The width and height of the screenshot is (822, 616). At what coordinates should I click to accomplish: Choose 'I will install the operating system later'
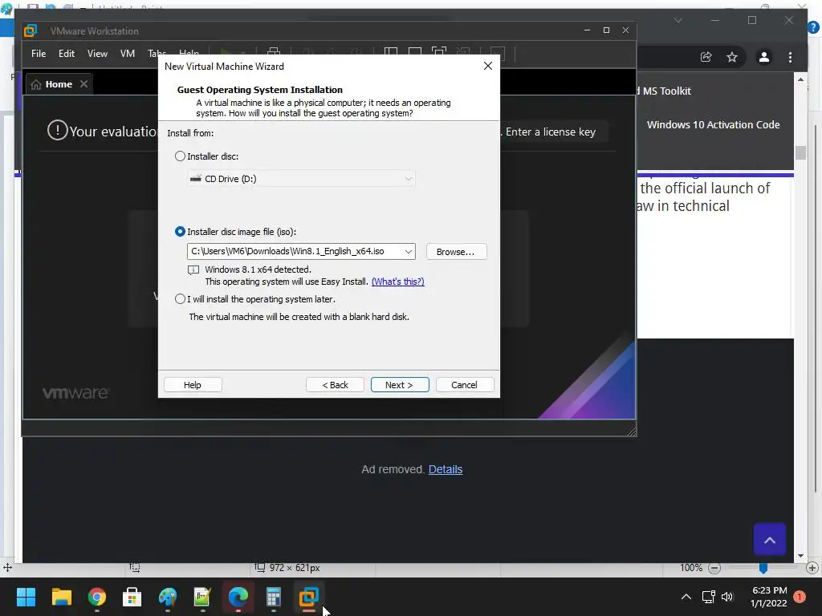click(x=180, y=299)
